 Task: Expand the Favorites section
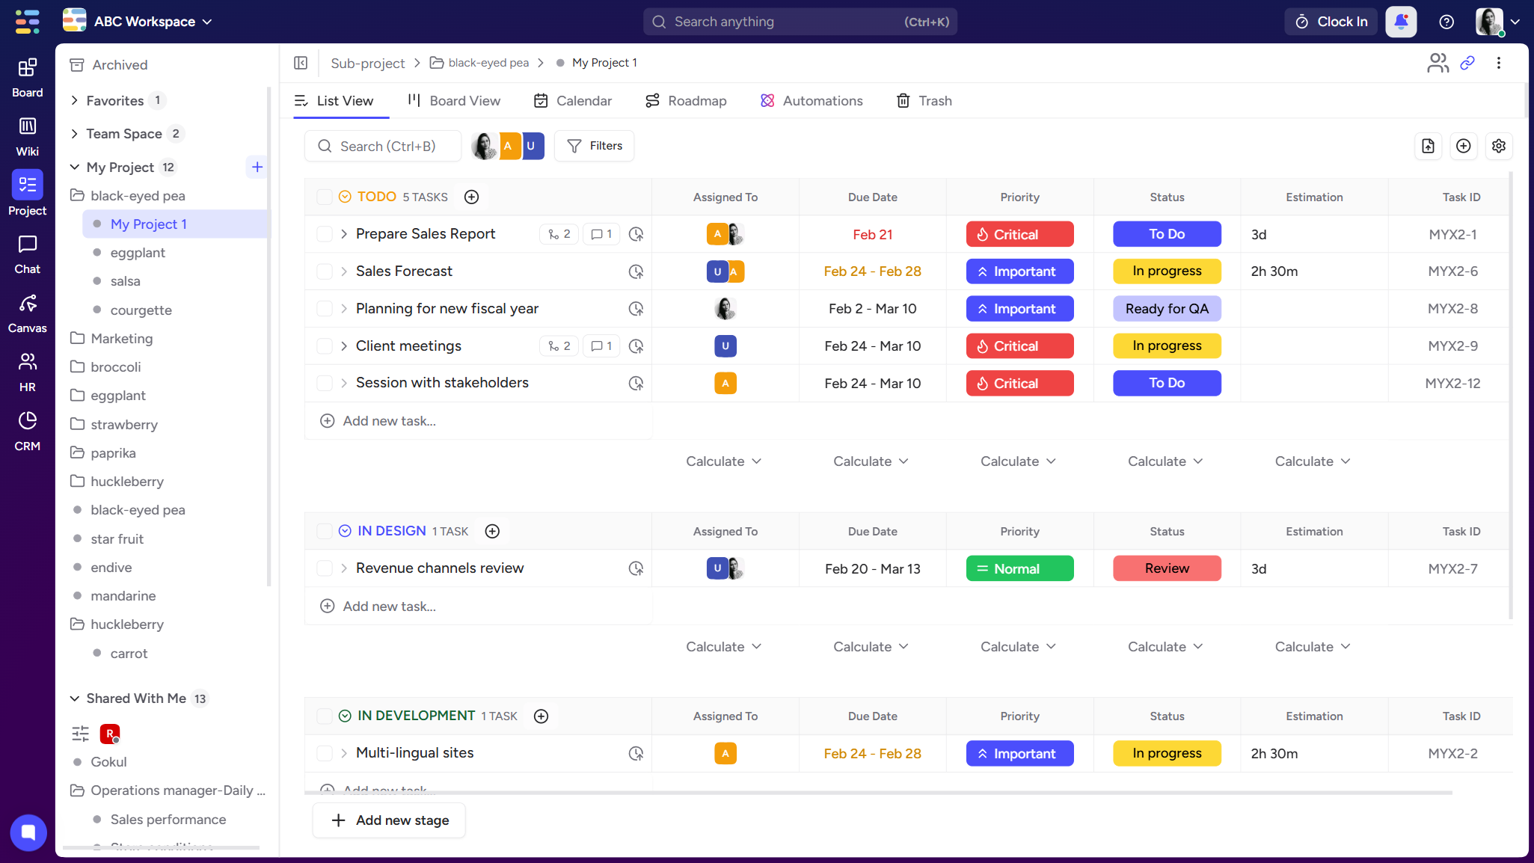pos(74,100)
